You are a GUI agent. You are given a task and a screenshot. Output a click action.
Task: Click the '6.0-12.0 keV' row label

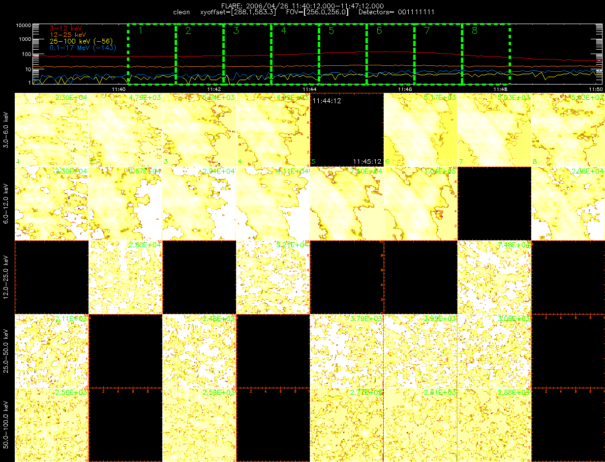click(x=5, y=203)
